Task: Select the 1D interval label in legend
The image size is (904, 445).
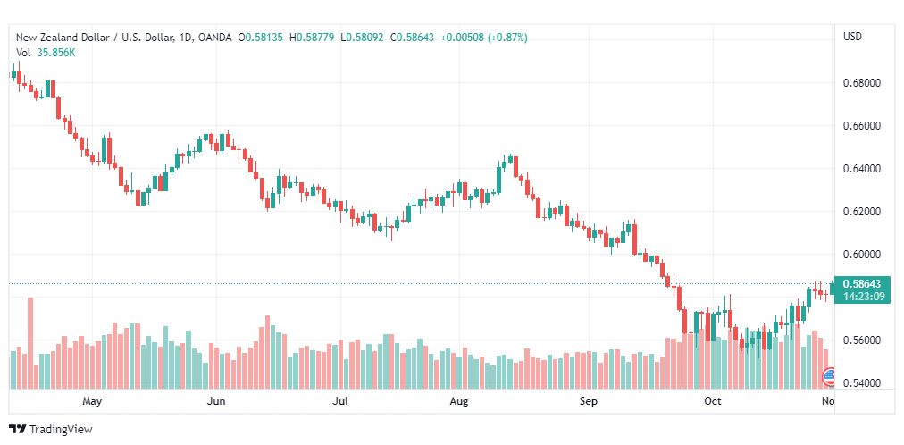Action: 185,38
